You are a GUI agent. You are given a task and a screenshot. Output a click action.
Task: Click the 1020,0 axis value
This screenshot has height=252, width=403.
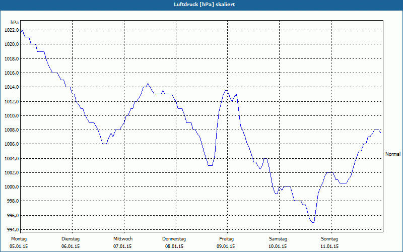[12, 44]
